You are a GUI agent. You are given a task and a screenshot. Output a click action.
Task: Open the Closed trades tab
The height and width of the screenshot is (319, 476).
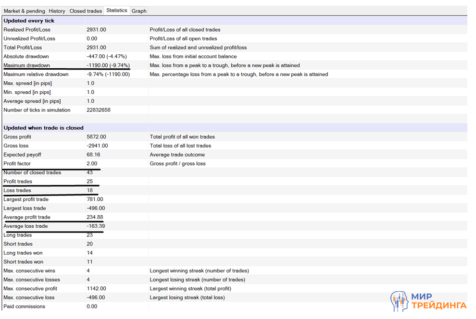pyautogui.click(x=86, y=11)
